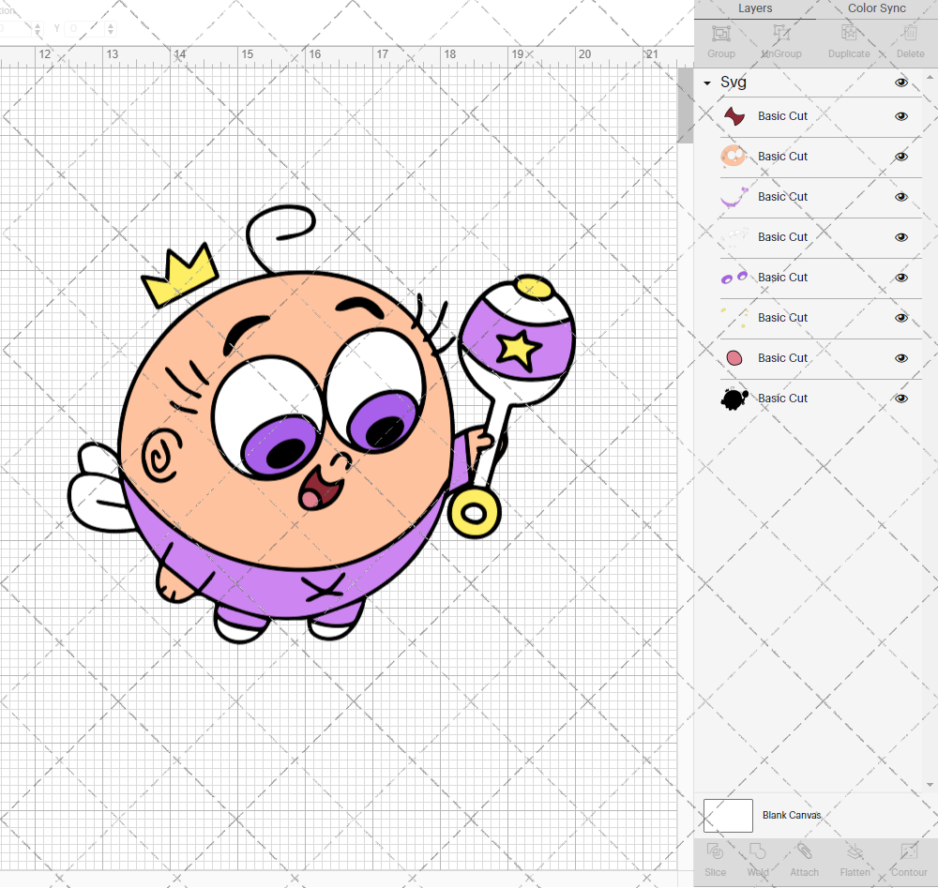Screen dimensions: 938x888
Task: Select the dark red mouth layer thumbnail
Action: coord(734,116)
